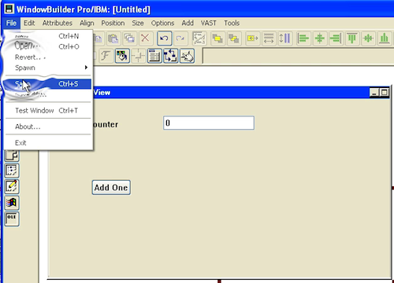Image resolution: width=394 pixels, height=283 pixels.
Task: Open the Tools menu
Action: (x=232, y=23)
